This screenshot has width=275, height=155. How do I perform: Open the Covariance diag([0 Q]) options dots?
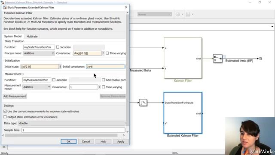click(x=103, y=53)
